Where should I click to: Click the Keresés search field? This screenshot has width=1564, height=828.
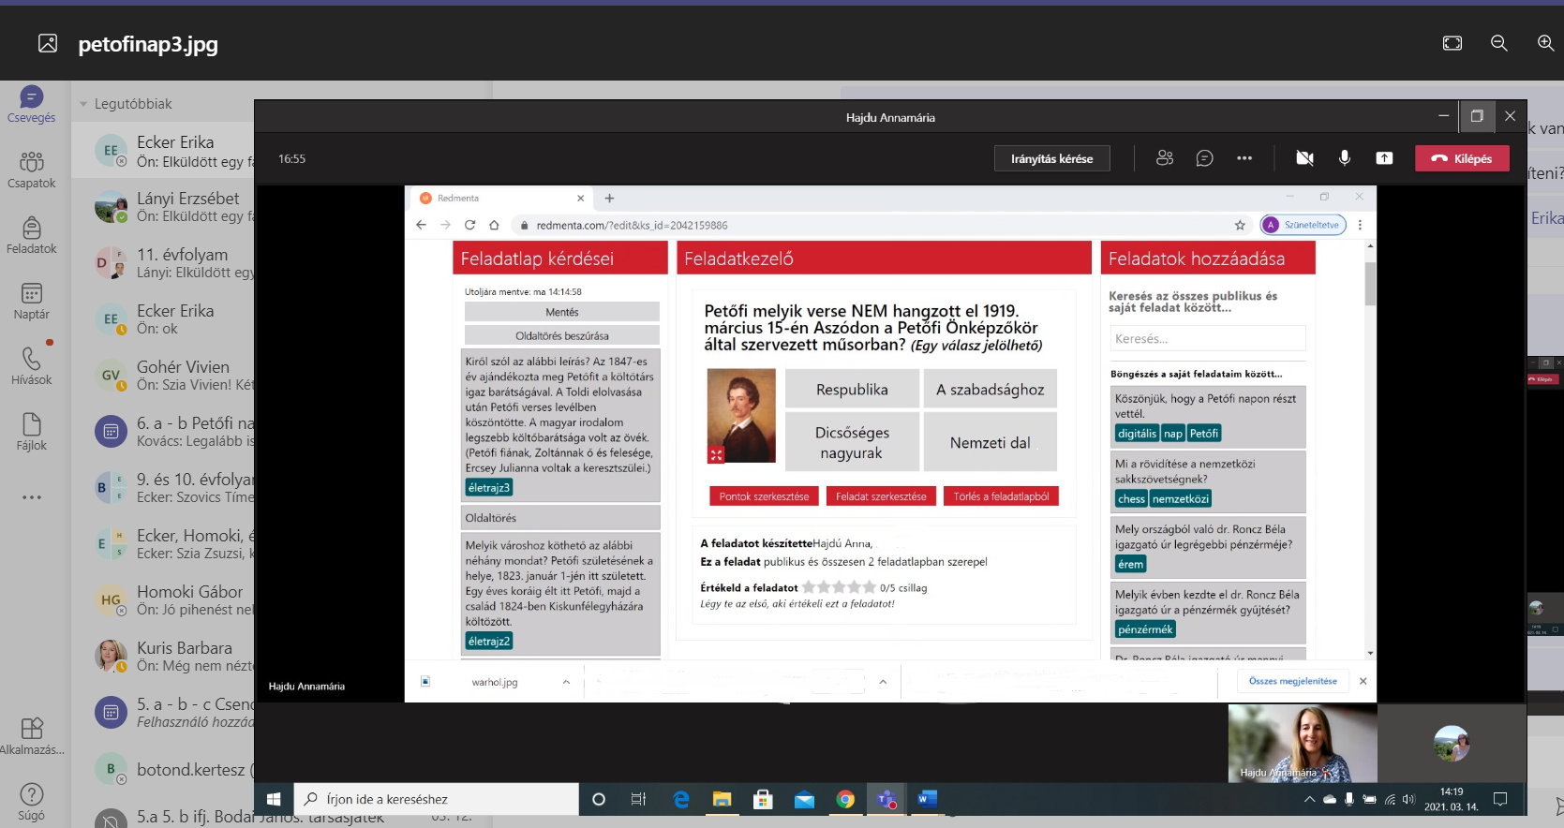pyautogui.click(x=1207, y=338)
